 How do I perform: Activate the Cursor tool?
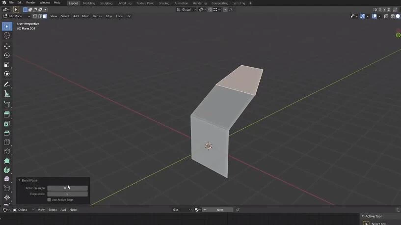[x=7, y=35]
